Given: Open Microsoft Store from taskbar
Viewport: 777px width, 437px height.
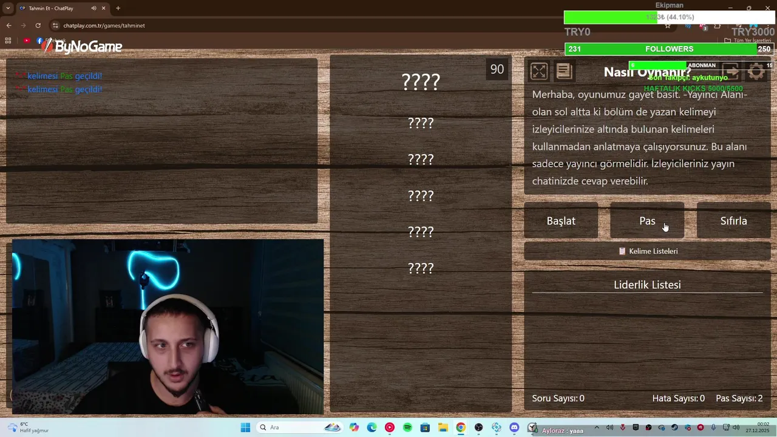Looking at the screenshot, I should click(x=425, y=427).
